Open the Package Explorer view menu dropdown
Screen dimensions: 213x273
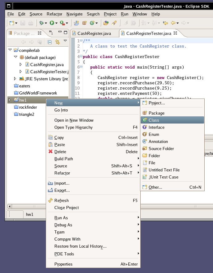click(x=65, y=41)
